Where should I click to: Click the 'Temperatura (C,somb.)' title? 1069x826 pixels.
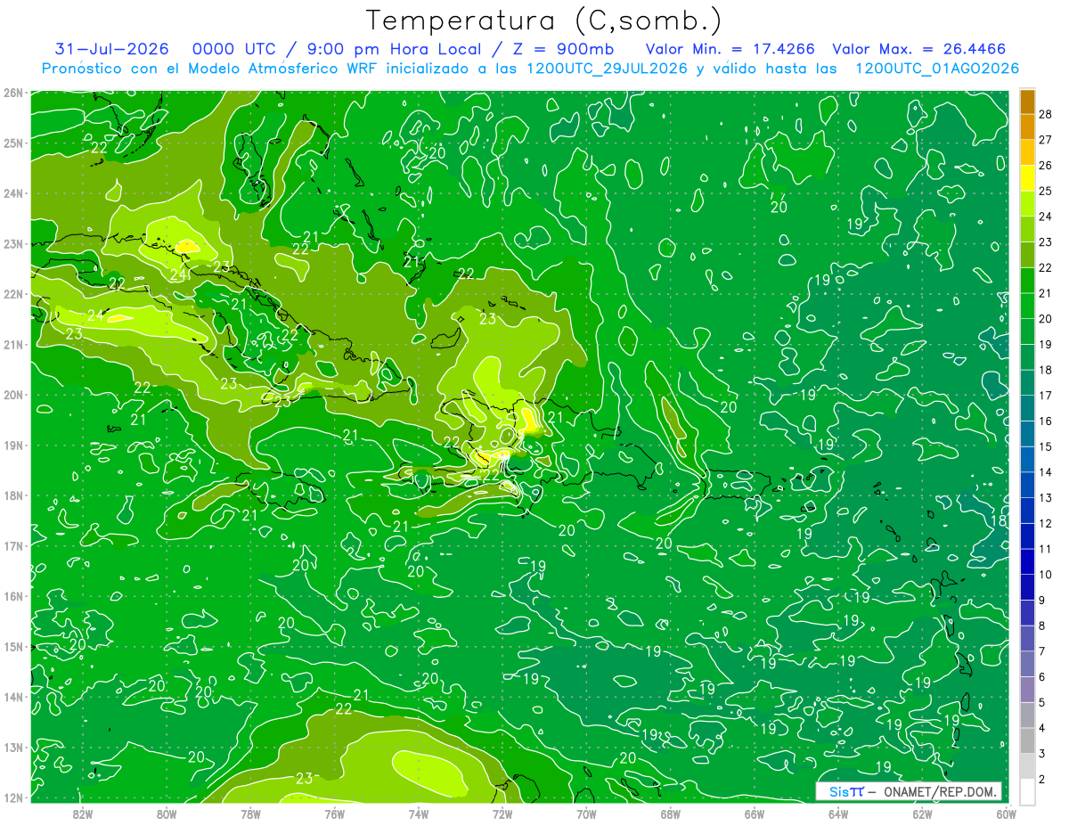(544, 20)
